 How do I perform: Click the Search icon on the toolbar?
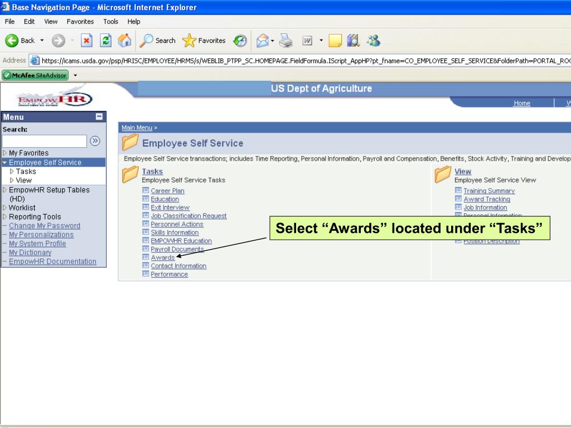tap(157, 40)
